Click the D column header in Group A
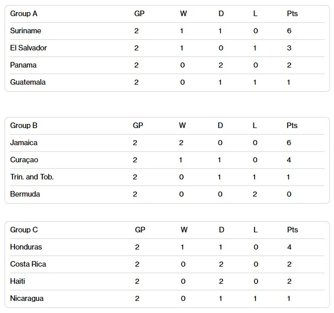Screen dimensions: 334x313 click(x=221, y=14)
